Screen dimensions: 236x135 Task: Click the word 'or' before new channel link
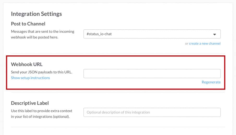186,43
